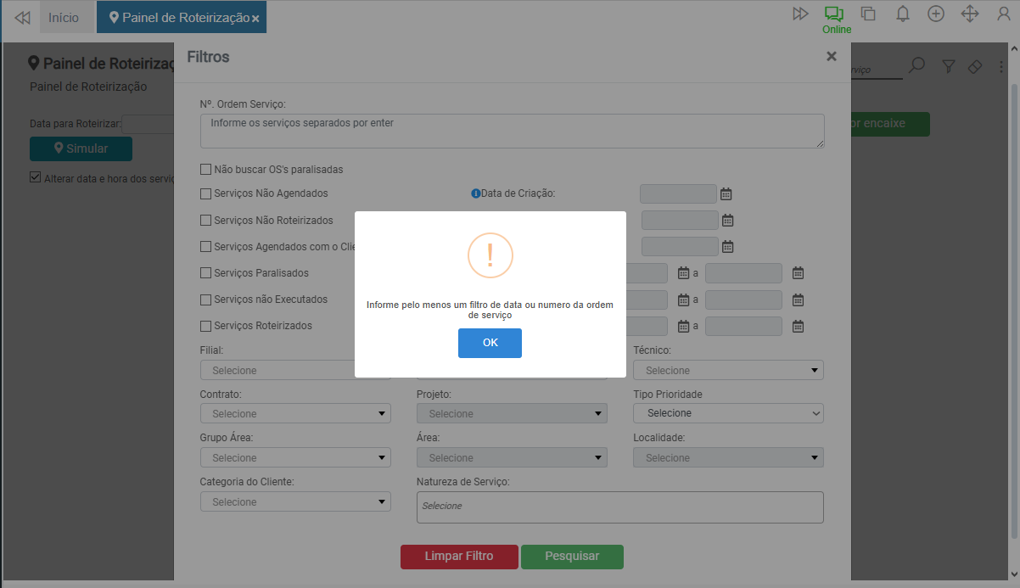Toggle Serviços Roteirizados checkbox
1020x588 pixels.
click(x=205, y=326)
